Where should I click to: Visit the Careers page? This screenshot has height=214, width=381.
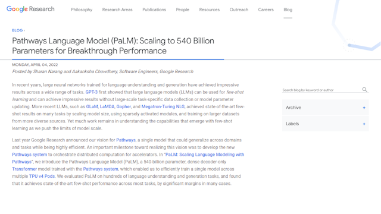point(266,10)
